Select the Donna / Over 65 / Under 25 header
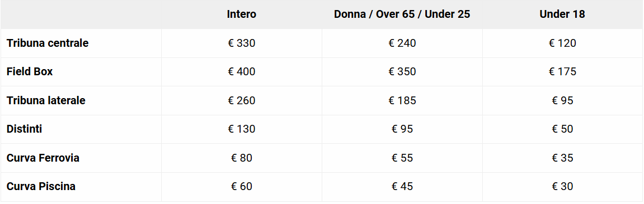The height and width of the screenshot is (204, 644). (x=402, y=14)
